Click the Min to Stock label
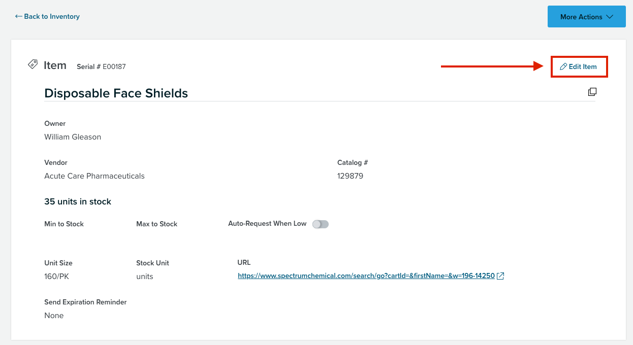This screenshot has height=345, width=633. (64, 224)
